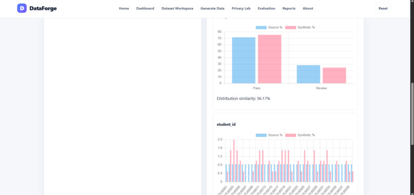The image size is (414, 195).
Task: Go to the Home page
Action: point(124,8)
